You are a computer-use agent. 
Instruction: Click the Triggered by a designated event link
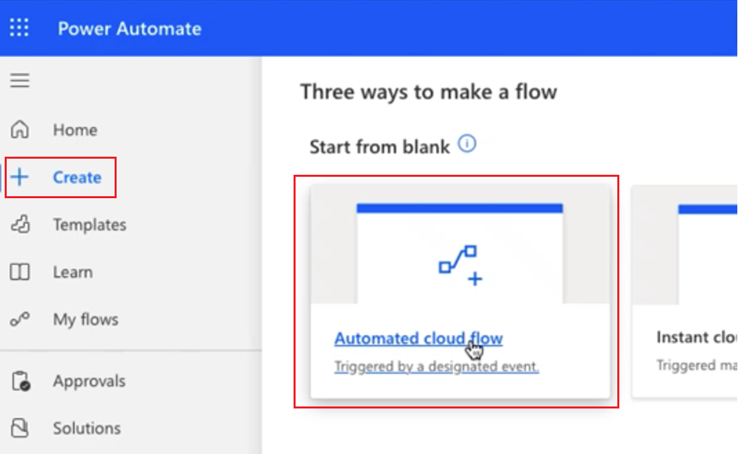(436, 366)
